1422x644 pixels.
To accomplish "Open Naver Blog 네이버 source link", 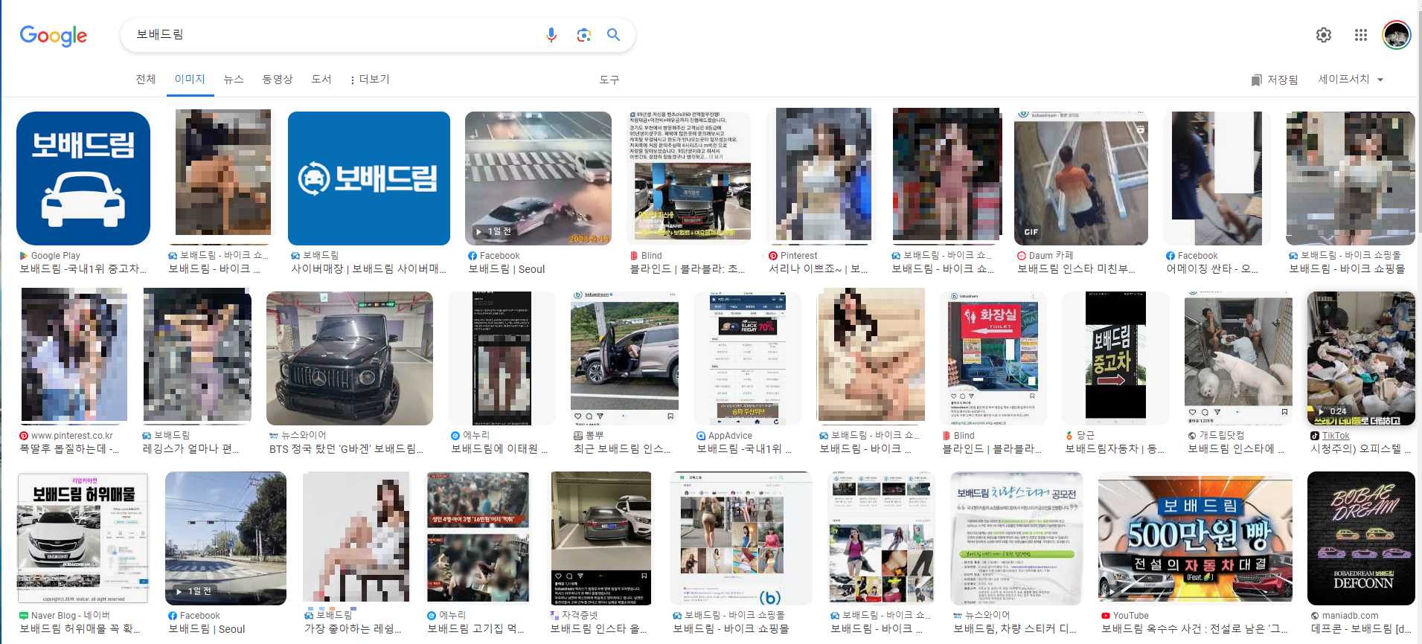I will 71,616.
